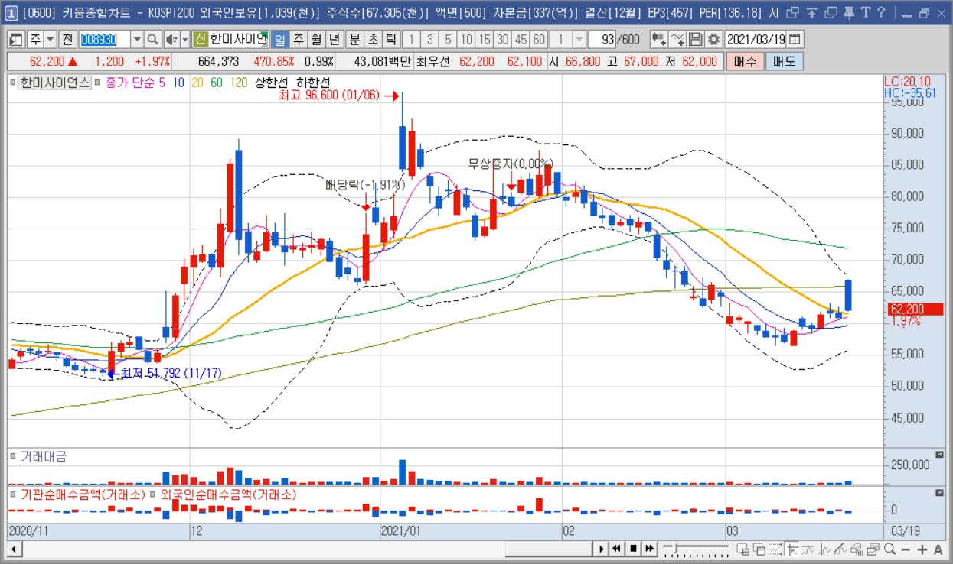Open the calendar date picker icon
This screenshot has height=564, width=953.
pos(795,40)
